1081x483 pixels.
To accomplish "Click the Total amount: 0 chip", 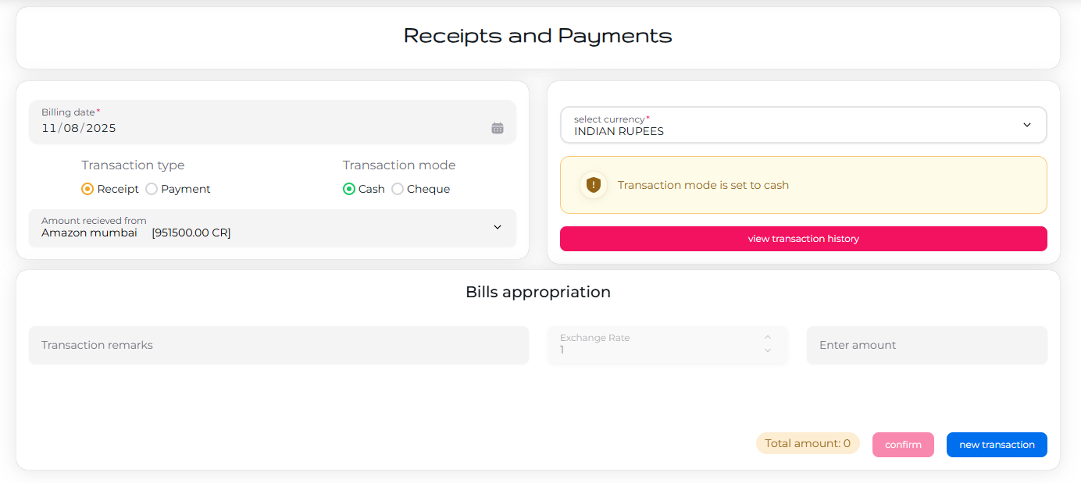I will click(808, 442).
